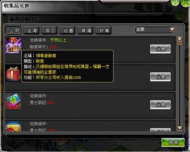The height and width of the screenshot is (152, 190).
Task: Select the red gift box icon
Action: pos(13,73)
